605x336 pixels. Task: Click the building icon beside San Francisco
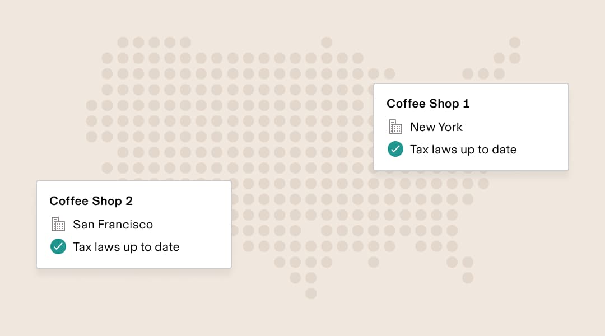(x=58, y=225)
